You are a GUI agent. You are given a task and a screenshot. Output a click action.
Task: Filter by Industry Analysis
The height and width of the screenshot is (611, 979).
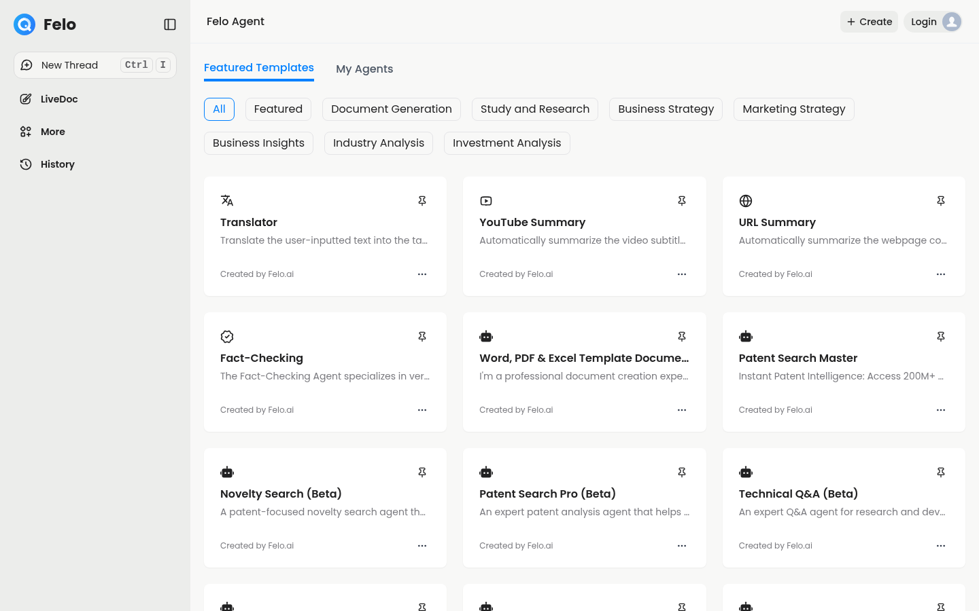(x=379, y=143)
